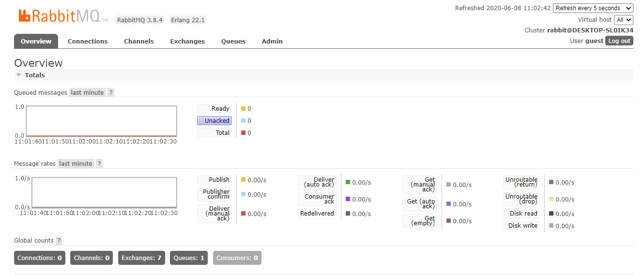Toggle the Unacked series
The image size is (644, 275).
215,120
